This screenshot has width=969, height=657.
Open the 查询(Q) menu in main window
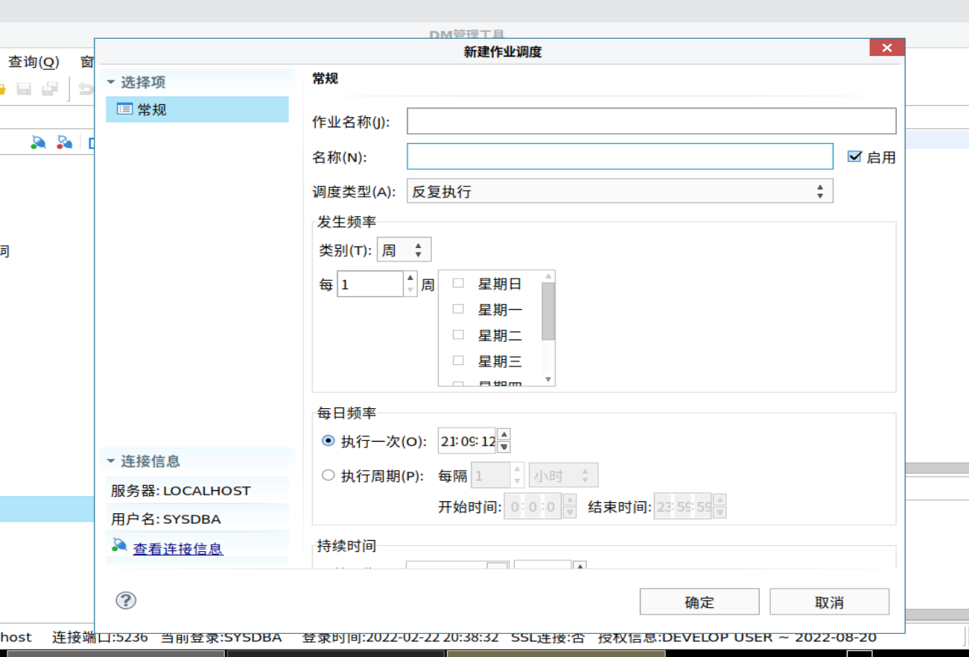click(x=34, y=62)
